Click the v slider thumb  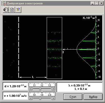tap(40, 98)
